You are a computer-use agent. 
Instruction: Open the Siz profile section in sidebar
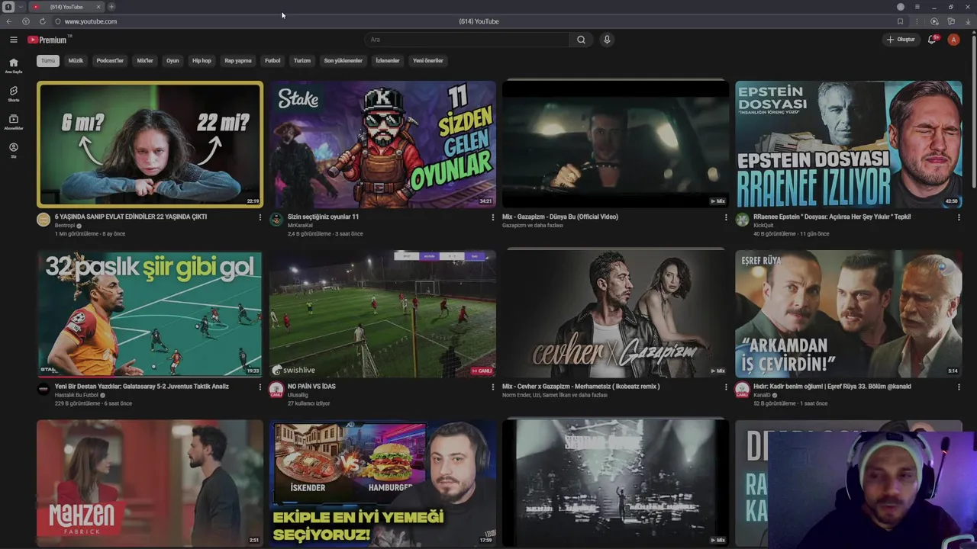(14, 150)
